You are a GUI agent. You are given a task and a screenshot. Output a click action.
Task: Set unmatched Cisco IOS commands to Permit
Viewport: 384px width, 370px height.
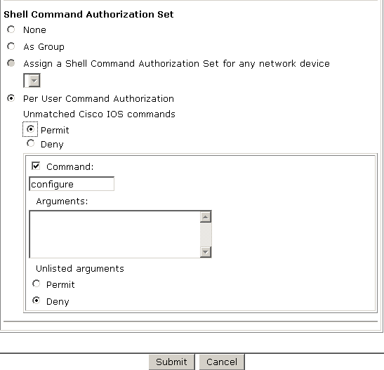[x=30, y=129]
